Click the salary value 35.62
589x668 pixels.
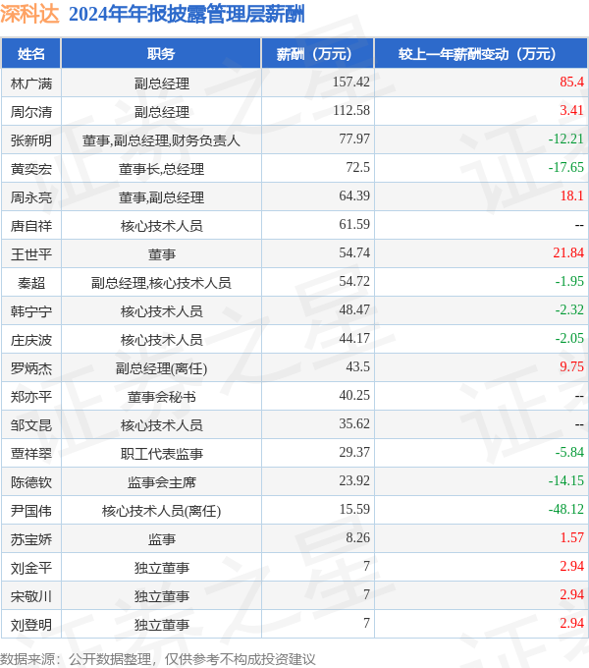(x=354, y=423)
